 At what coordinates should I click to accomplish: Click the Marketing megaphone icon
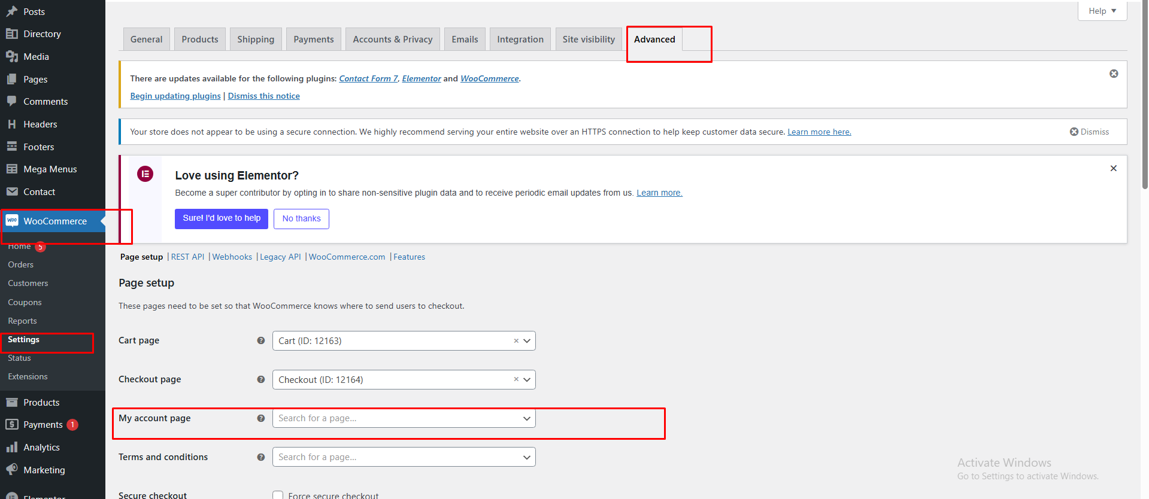coord(11,470)
